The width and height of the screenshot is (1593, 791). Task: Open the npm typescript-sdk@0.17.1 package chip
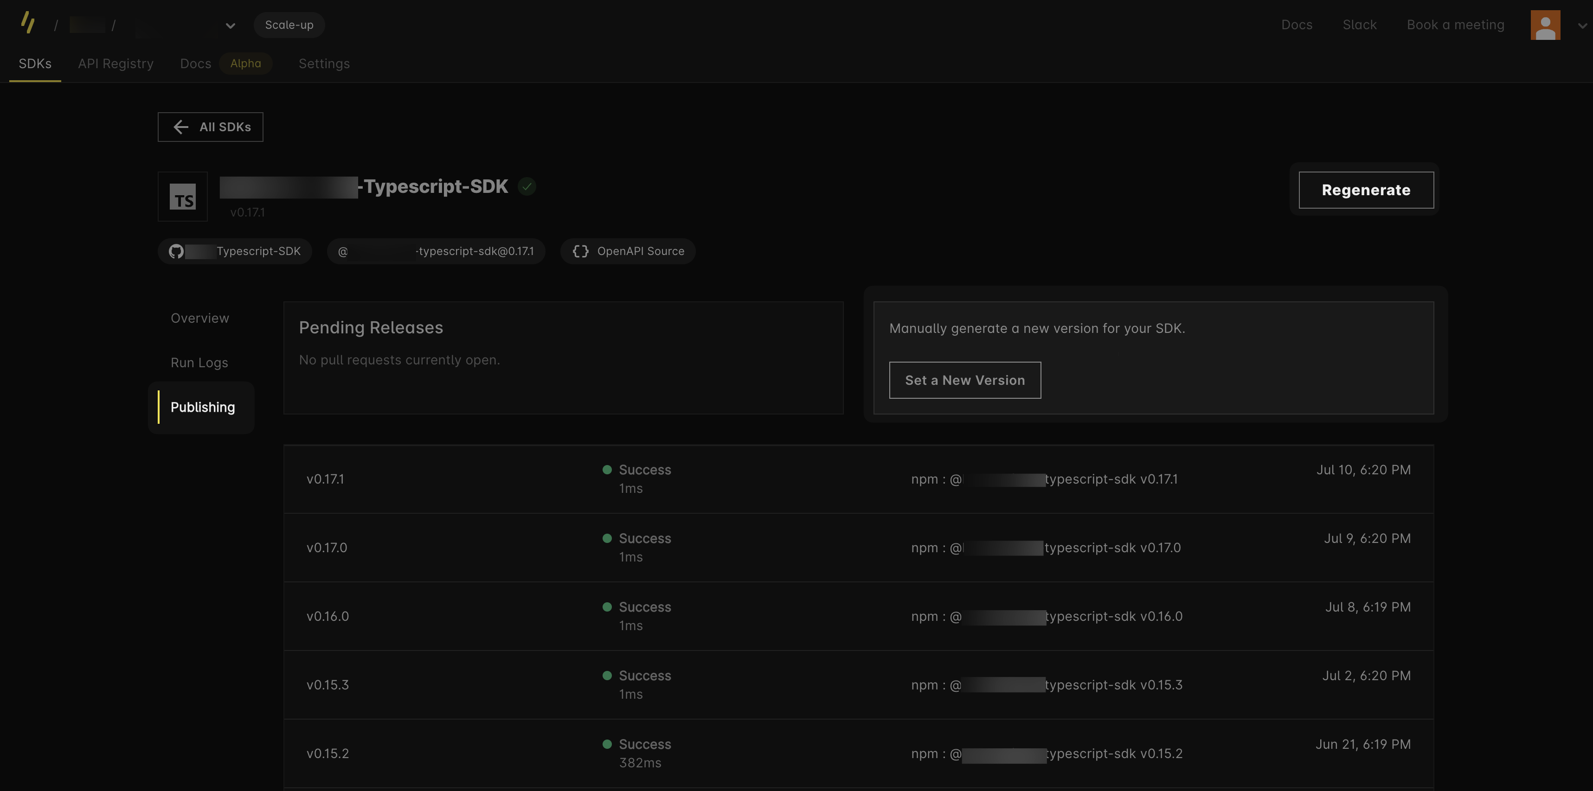pos(436,251)
